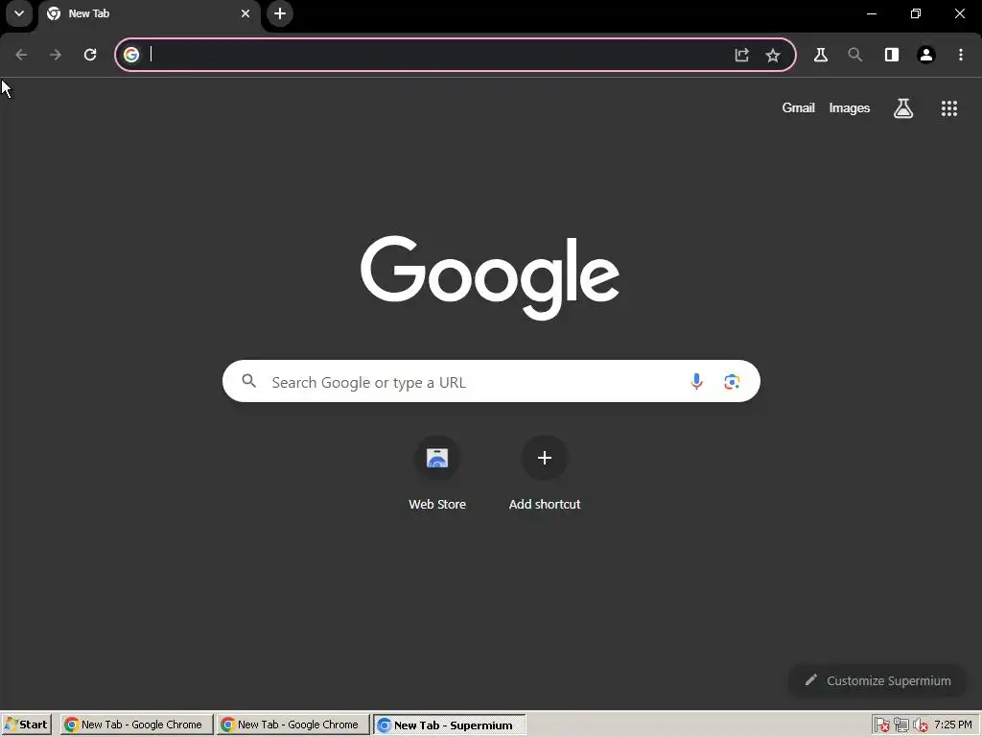The image size is (982, 737).
Task: Toggle the side panel
Action: tap(892, 55)
